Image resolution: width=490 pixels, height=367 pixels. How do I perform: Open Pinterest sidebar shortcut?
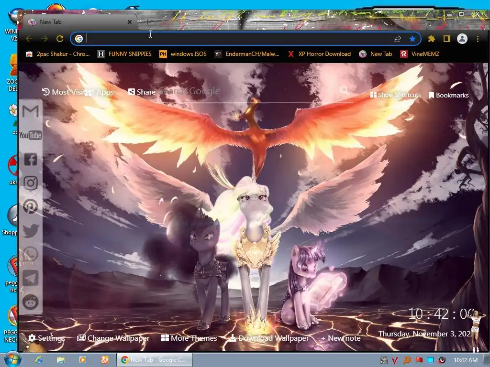pyautogui.click(x=30, y=206)
